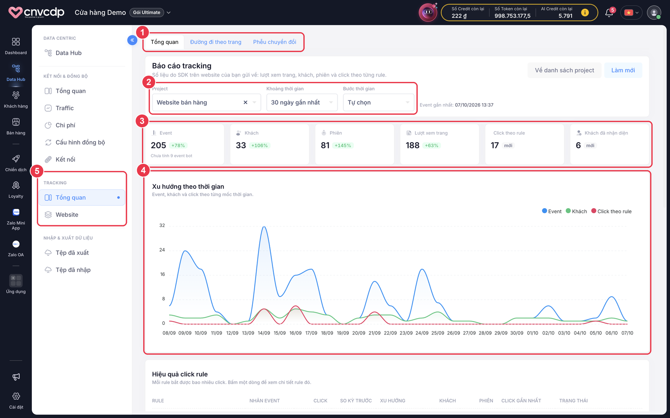Open Website under Tracking menu
Image resolution: width=670 pixels, height=418 pixels.
click(82, 214)
